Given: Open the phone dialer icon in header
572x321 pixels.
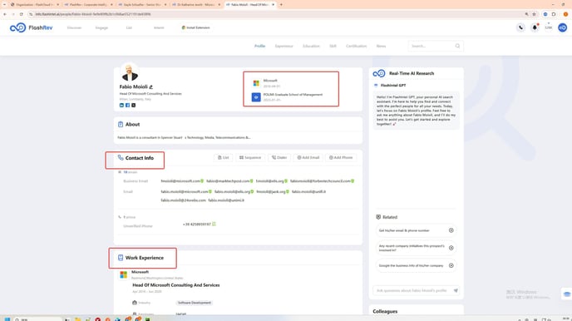Looking at the screenshot, I should pos(520,27).
